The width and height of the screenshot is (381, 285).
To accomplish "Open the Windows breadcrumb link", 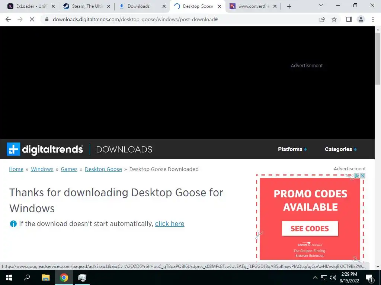I will click(x=42, y=169).
